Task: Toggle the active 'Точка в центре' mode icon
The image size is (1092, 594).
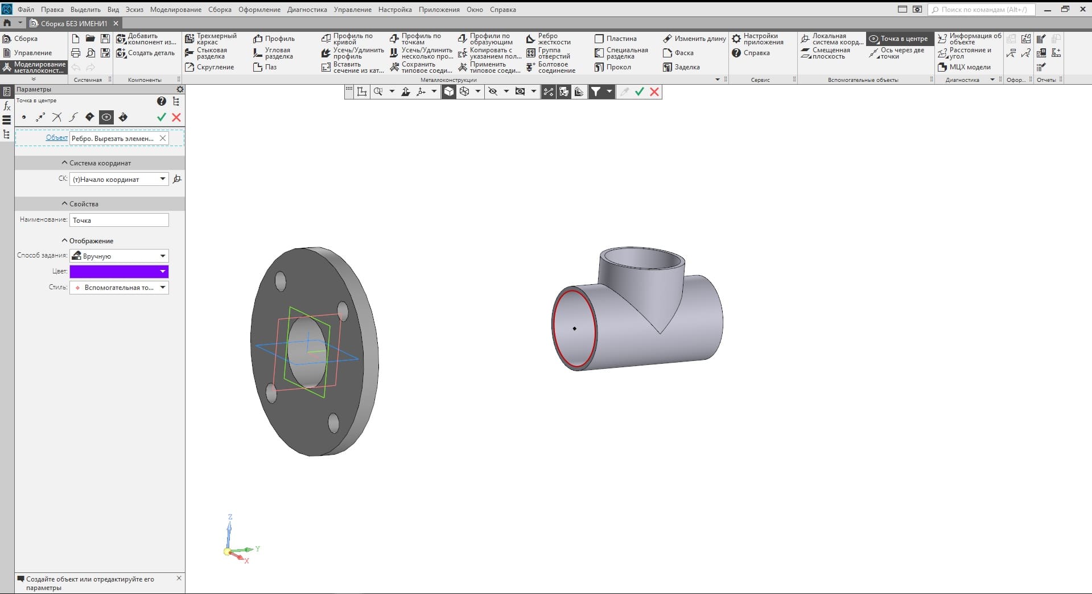Action: 106,117
